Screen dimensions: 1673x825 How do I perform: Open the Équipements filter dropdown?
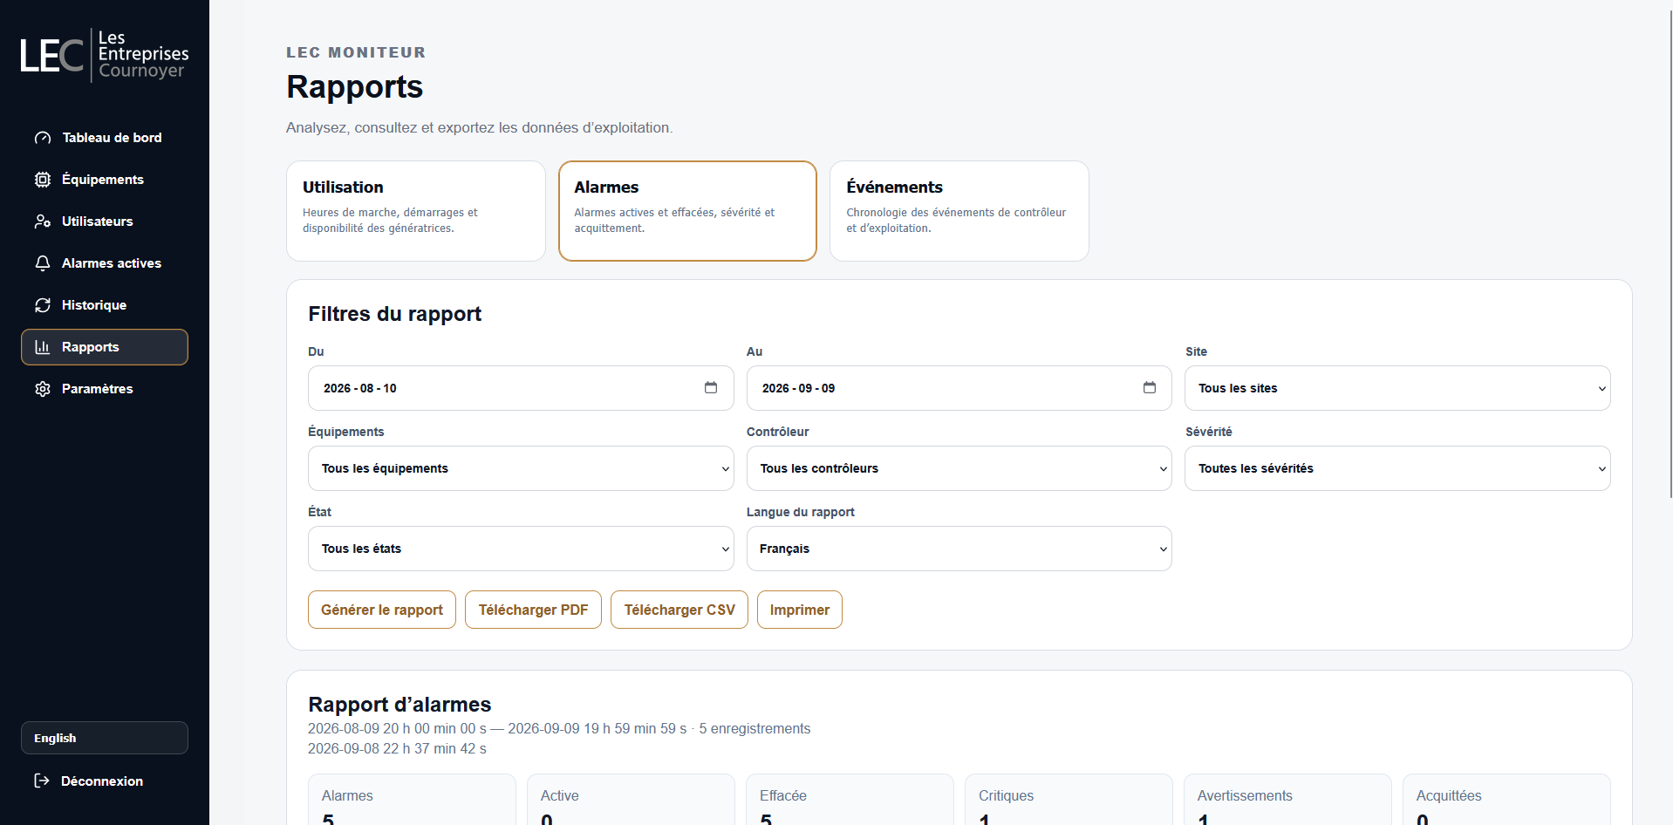(521, 468)
